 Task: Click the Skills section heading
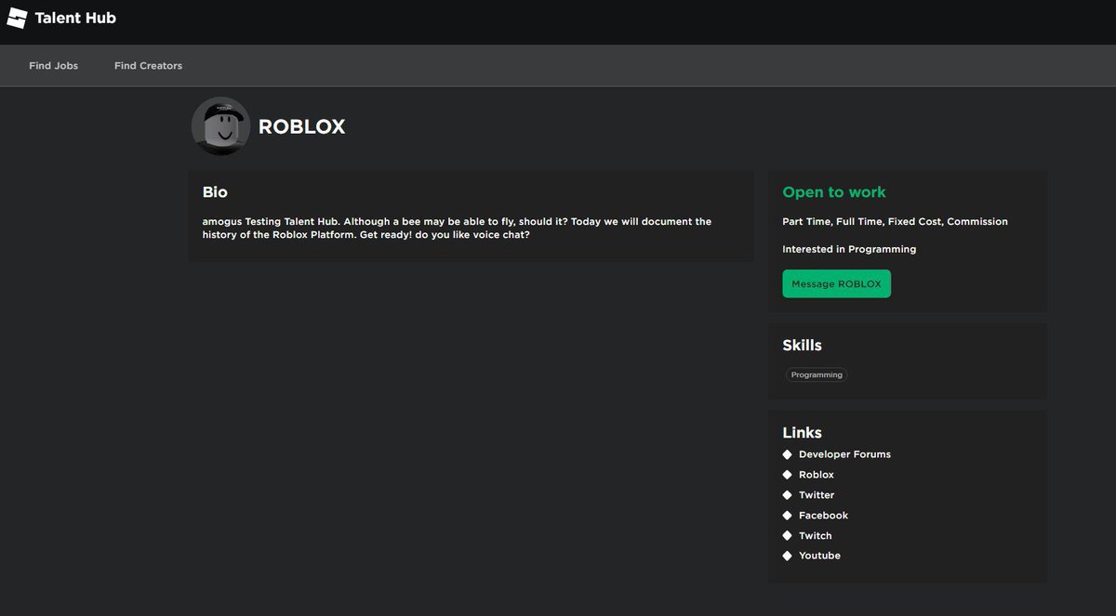pyautogui.click(x=802, y=346)
